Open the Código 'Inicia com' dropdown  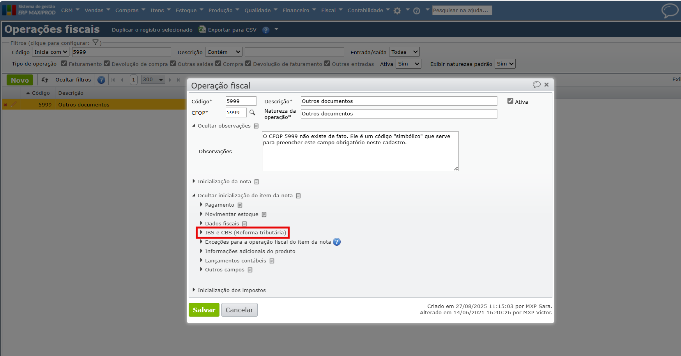pos(51,52)
